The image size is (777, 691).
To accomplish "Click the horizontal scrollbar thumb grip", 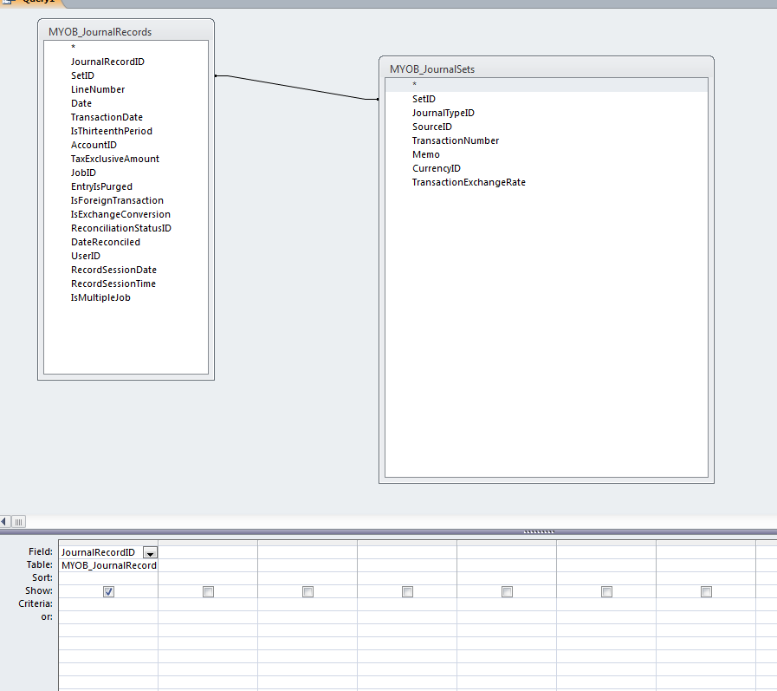I will pyautogui.click(x=18, y=521).
